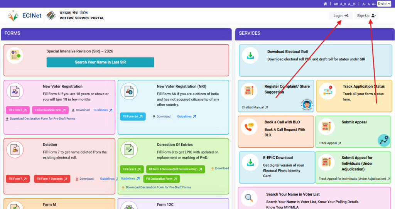The image size is (395, 209).
Task: Download the New Voter Registration Form 6
Action: [x=81, y=110]
